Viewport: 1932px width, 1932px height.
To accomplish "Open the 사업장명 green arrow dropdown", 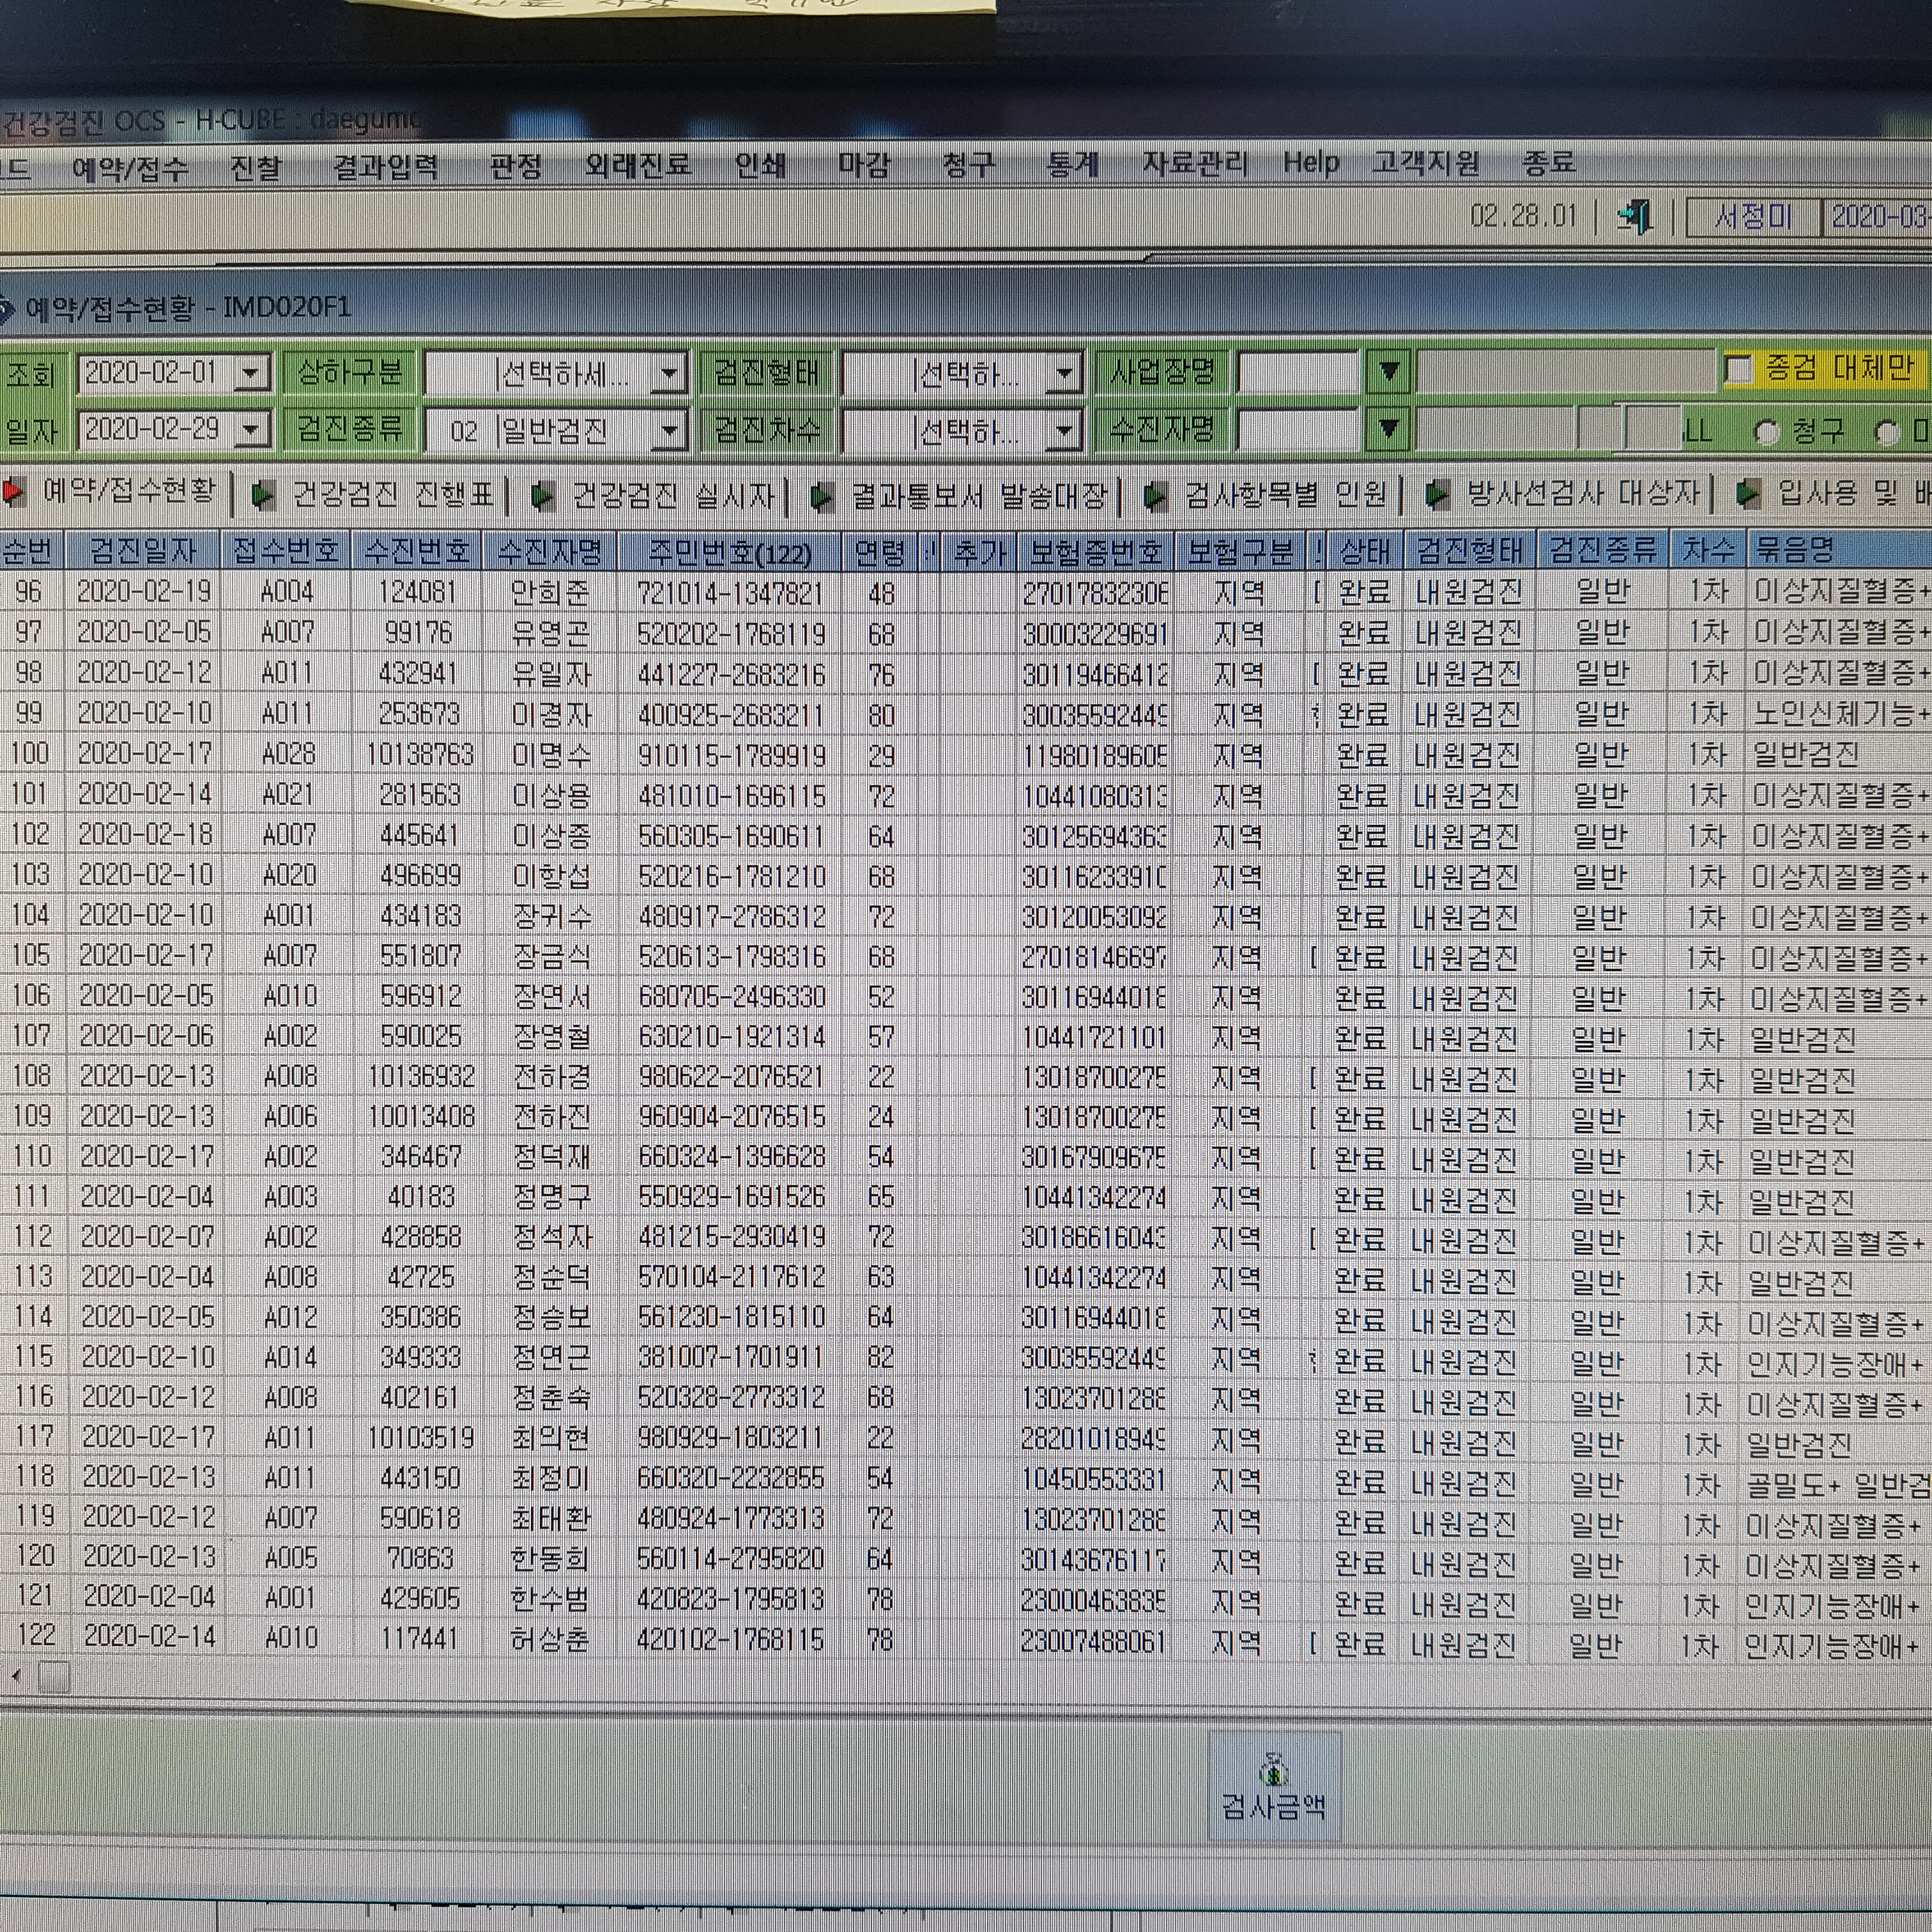I will click(1388, 372).
